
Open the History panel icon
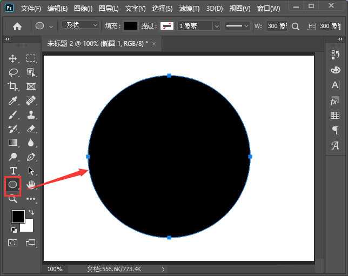335,55
